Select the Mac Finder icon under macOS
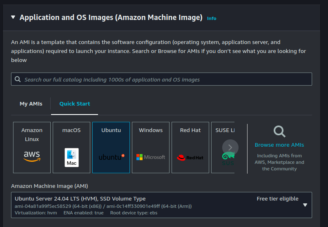This screenshot has height=227, width=328. pyautogui.click(x=71, y=157)
